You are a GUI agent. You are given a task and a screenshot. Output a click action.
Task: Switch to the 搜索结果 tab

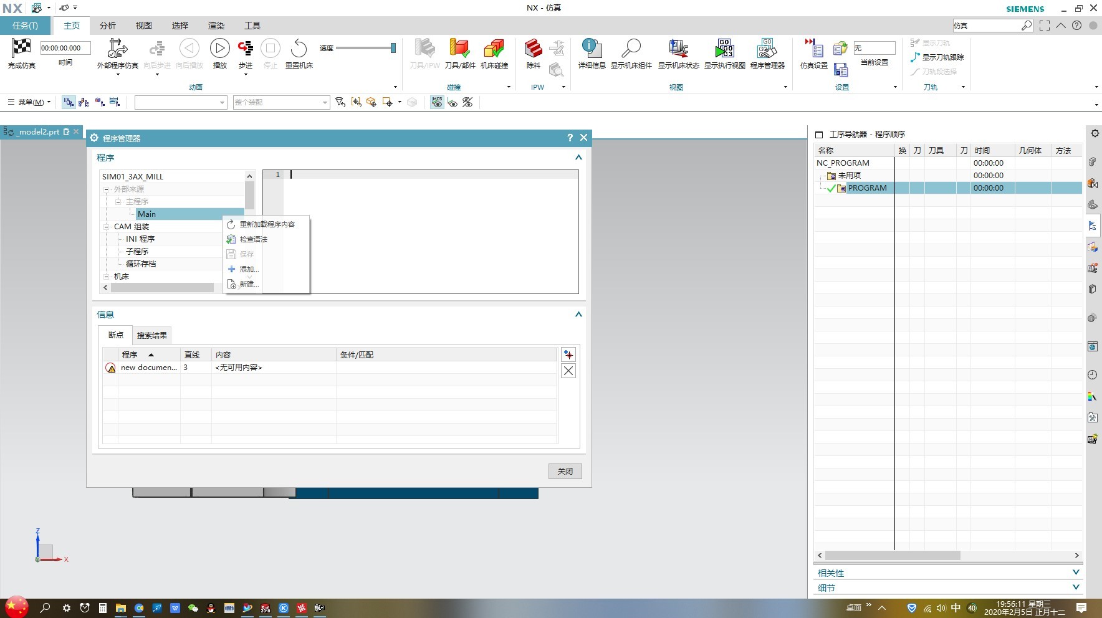[152, 335]
